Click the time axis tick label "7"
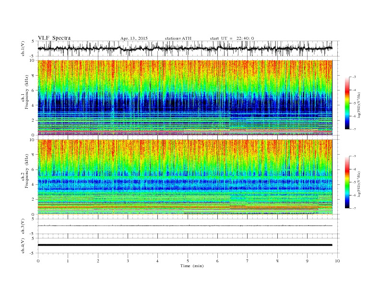Image resolution: width=380 pixels, height=293 pixels. pos(248,261)
